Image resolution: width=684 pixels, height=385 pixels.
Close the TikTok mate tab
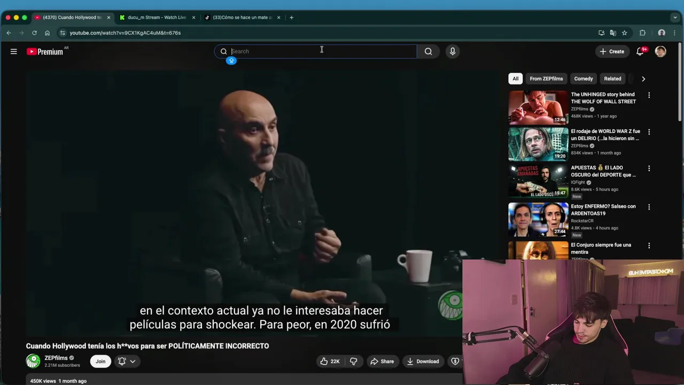(x=278, y=17)
